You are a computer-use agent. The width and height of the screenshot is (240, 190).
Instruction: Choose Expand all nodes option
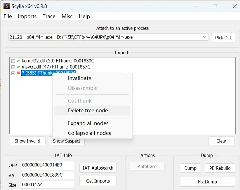[88, 123]
